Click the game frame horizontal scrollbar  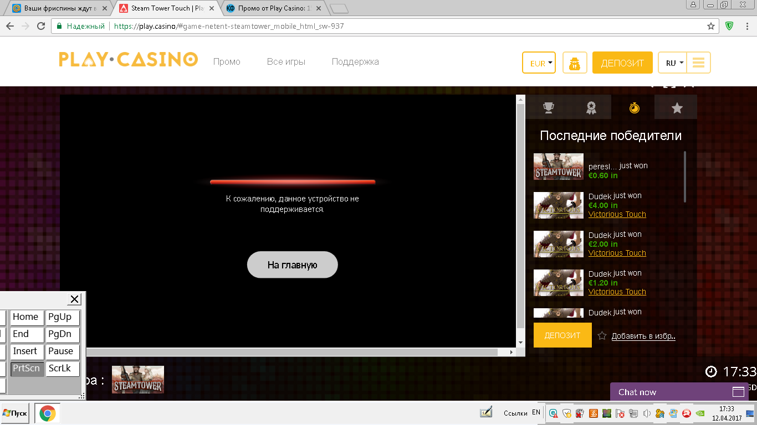point(301,352)
